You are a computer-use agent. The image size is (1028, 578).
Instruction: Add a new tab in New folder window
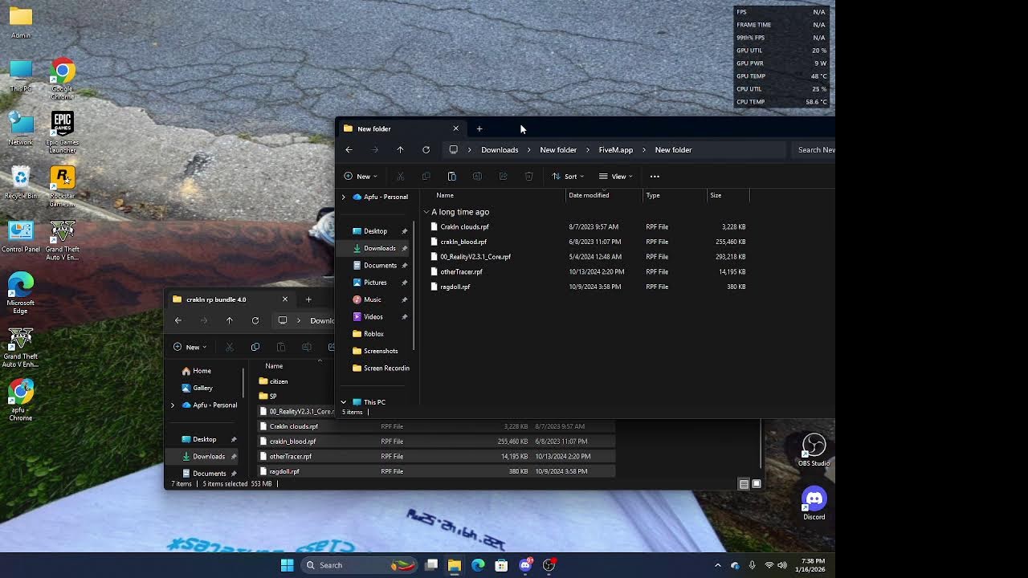479,128
